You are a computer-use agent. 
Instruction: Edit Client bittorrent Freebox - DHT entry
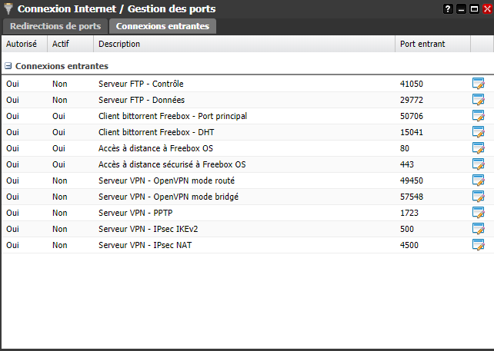click(478, 132)
